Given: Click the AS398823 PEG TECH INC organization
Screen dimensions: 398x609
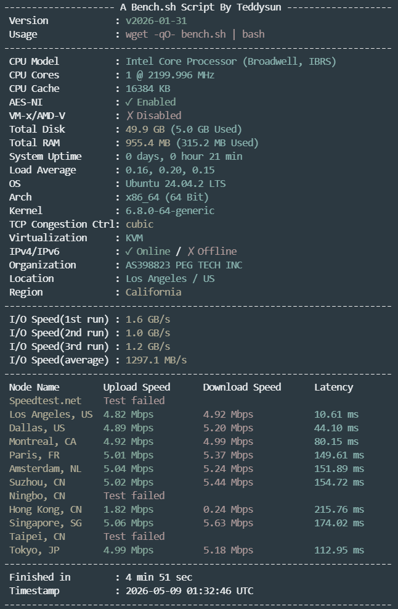Looking at the screenshot, I should 184,265.
